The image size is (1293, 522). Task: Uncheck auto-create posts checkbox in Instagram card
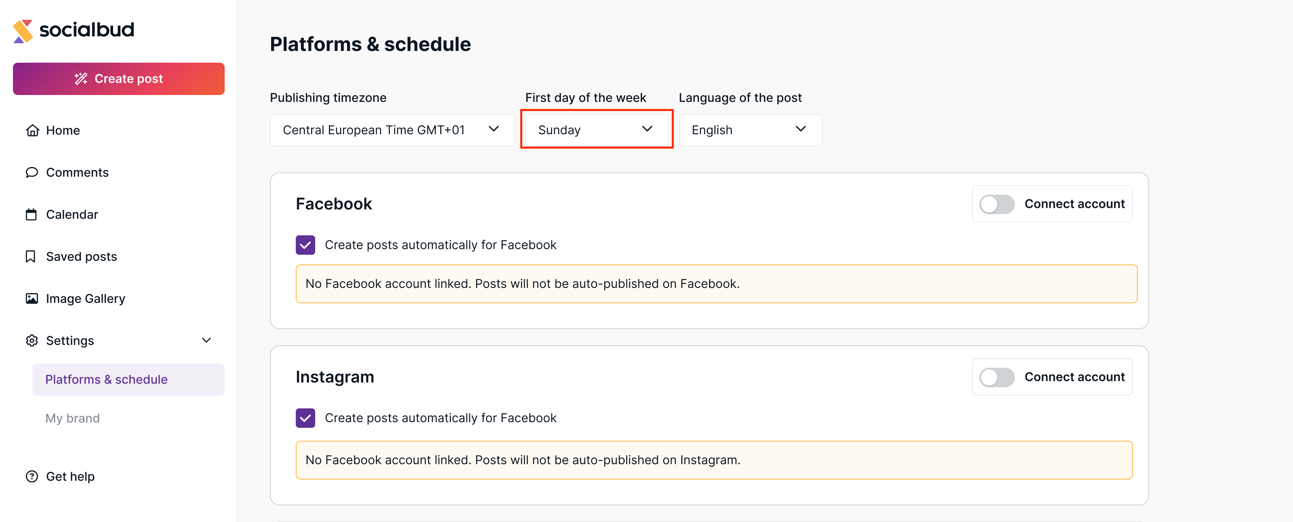point(305,418)
